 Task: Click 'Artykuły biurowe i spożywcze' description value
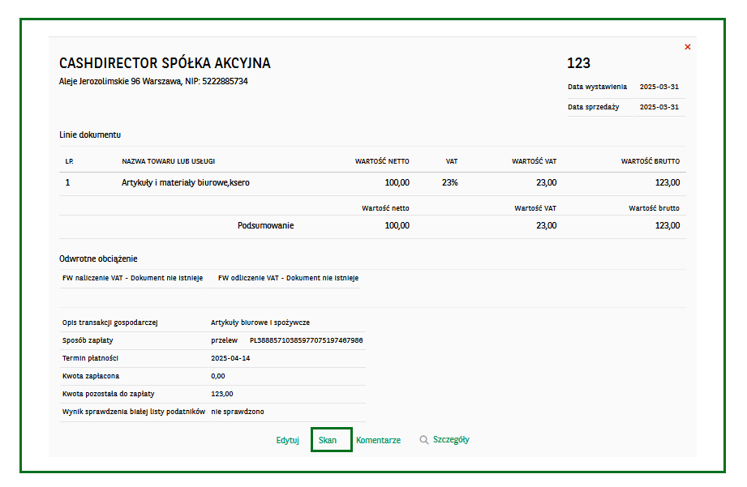click(260, 323)
